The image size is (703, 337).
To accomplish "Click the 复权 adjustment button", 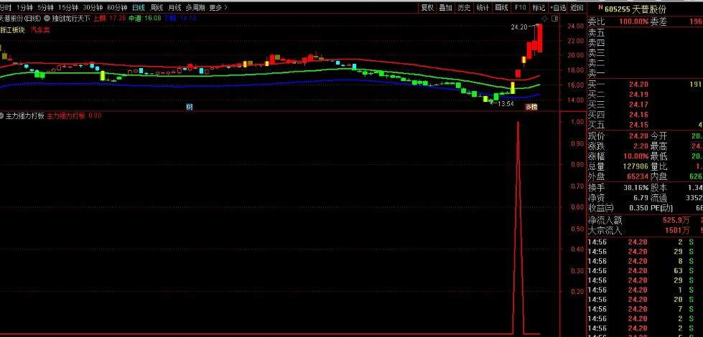I will (427, 7).
